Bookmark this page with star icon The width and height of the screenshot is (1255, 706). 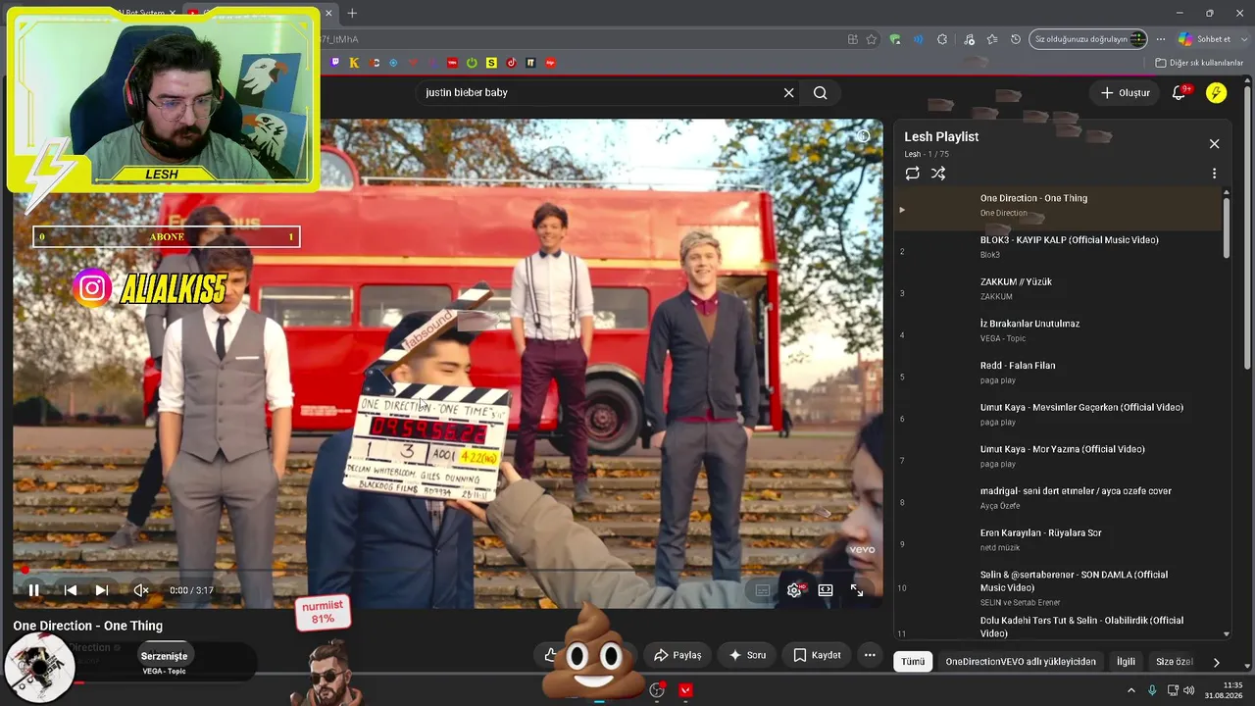872,39
